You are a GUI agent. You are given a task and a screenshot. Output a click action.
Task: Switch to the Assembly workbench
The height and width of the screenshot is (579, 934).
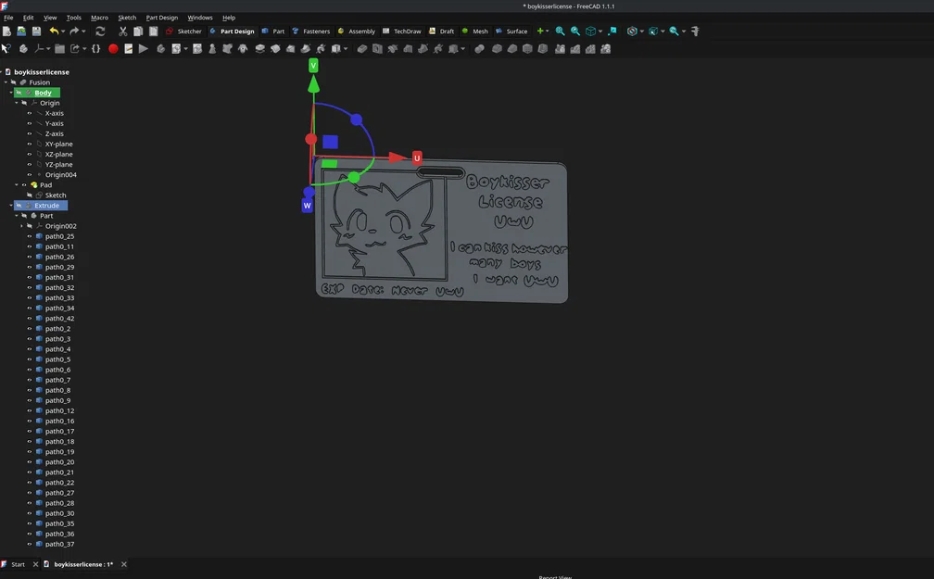coord(357,31)
